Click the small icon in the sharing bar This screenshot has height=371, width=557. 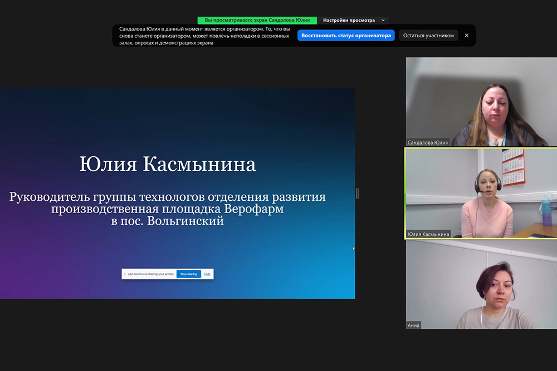click(x=125, y=274)
